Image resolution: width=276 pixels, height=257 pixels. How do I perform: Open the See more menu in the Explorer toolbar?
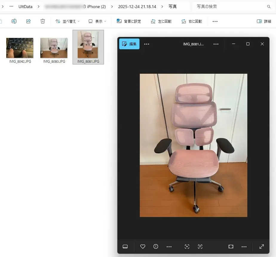coord(215,21)
